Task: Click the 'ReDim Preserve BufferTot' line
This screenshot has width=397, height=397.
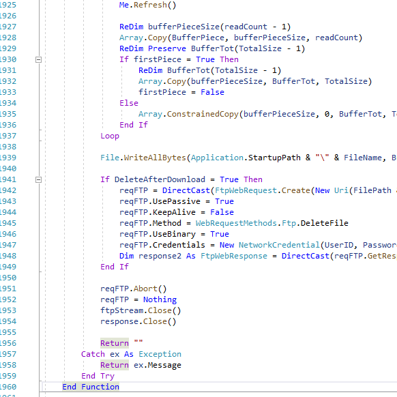Action: coord(212,48)
